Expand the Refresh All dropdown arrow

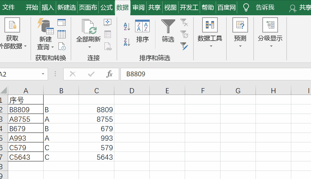(89, 47)
